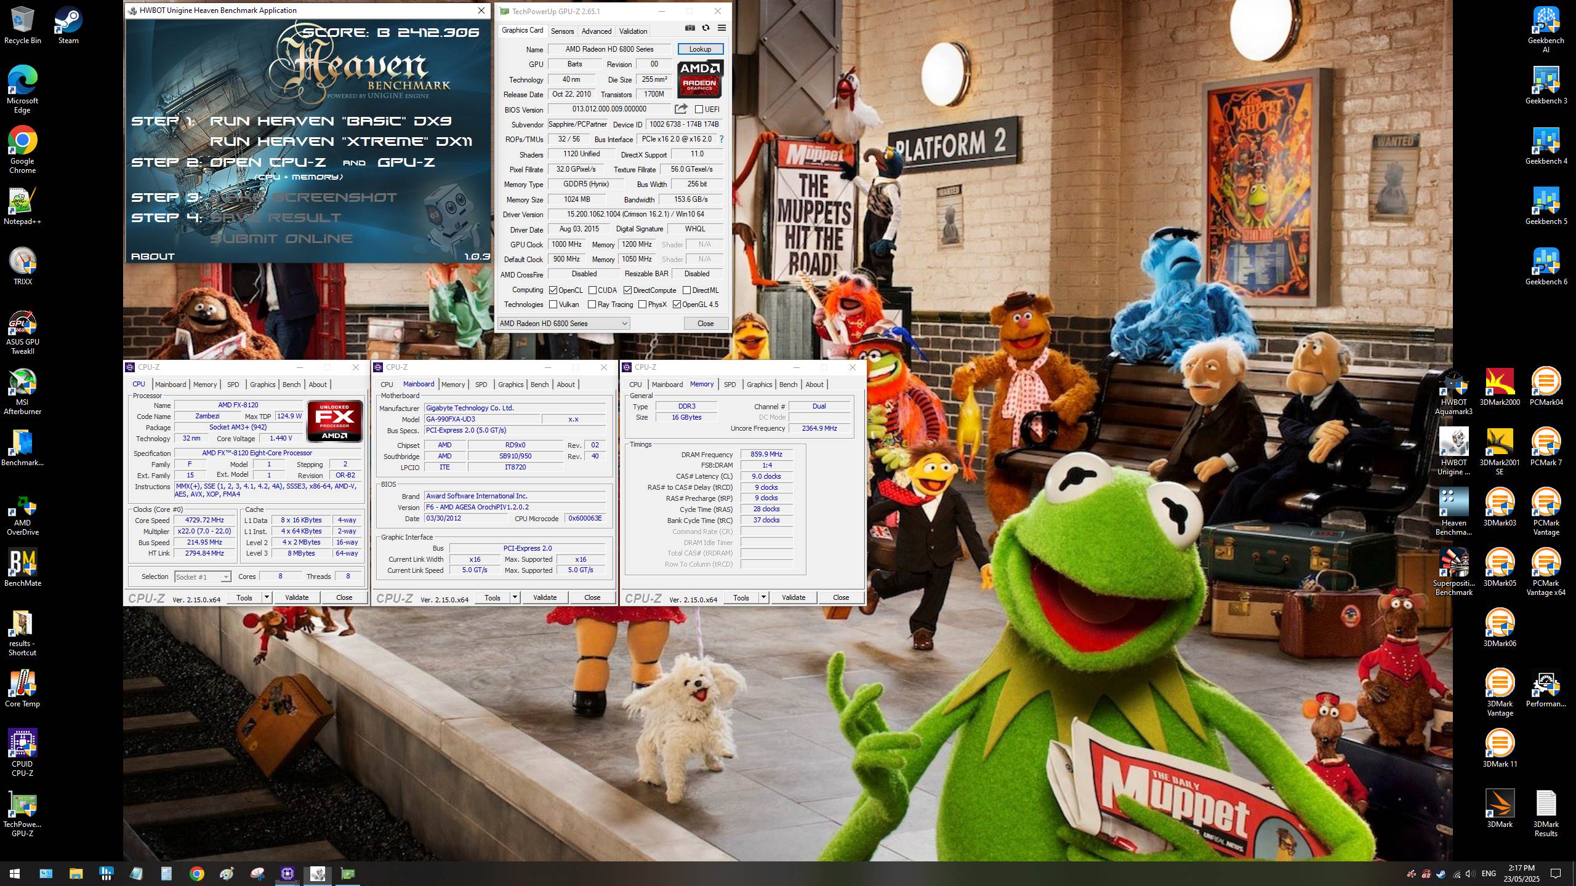Expand Tools dropdown arrow in CPU-Z Mainboard window
The height and width of the screenshot is (886, 1576).
(515, 597)
